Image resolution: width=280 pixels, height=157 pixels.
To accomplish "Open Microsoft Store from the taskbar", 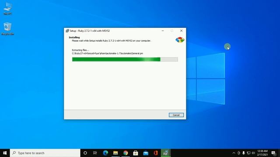I will coord(136,153).
